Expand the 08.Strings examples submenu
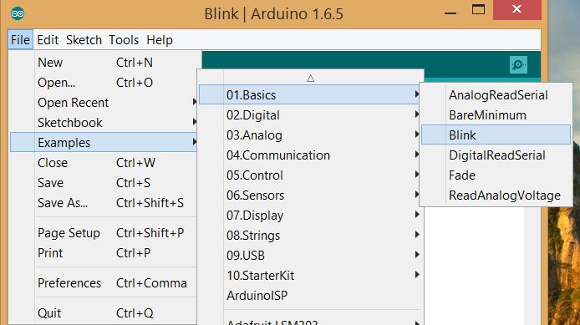Screen dimensions: 580x325 (310, 235)
